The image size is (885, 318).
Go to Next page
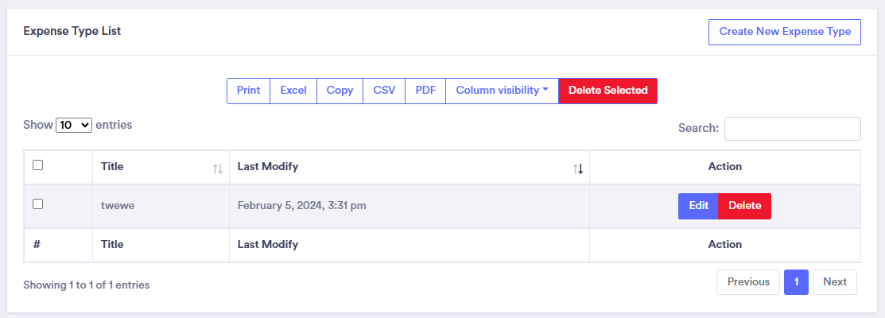click(x=834, y=282)
